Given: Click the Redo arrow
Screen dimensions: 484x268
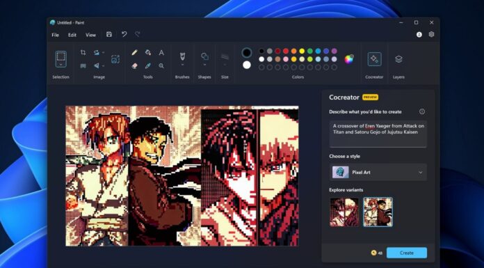Looking at the screenshot, I should pos(138,35).
